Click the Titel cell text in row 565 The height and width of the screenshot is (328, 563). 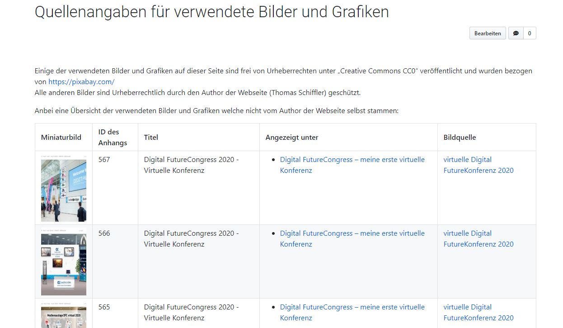pos(192,313)
